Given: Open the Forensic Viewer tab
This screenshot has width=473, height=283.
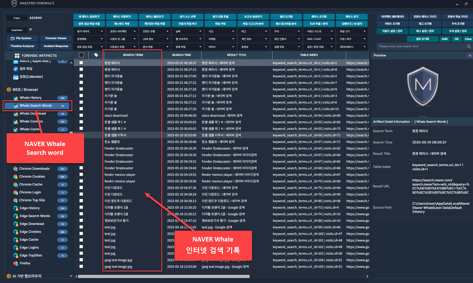Looking at the screenshot, I should [56, 38].
